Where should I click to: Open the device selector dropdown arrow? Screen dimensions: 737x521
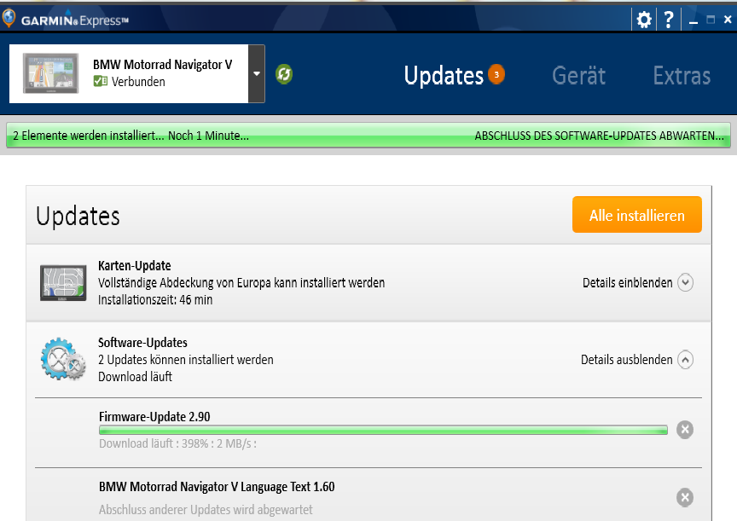pyautogui.click(x=257, y=73)
